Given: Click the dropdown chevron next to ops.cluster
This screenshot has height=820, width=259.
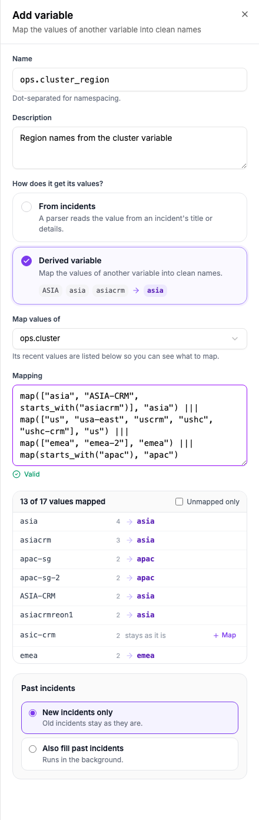Looking at the screenshot, I should 235,339.
